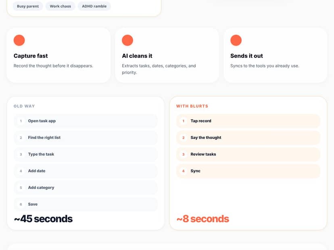334x250 pixels.
Task: Click 'Extracts tasks, dates, categories' description
Action: [x=159, y=69]
